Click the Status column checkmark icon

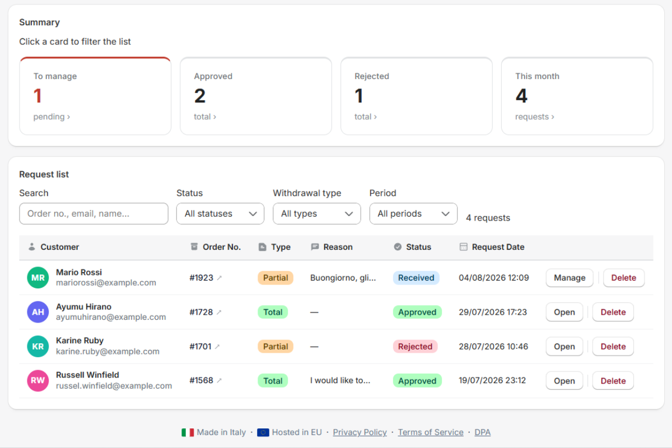tap(398, 247)
